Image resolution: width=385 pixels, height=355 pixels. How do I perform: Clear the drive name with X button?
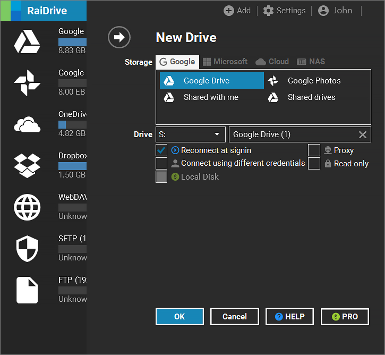pos(363,134)
